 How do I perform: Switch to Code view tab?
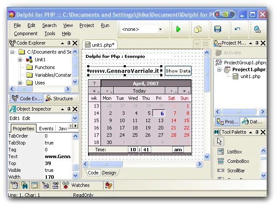point(93,173)
